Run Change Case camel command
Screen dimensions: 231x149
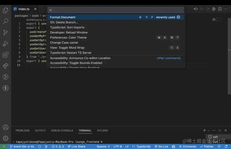pos(116,43)
